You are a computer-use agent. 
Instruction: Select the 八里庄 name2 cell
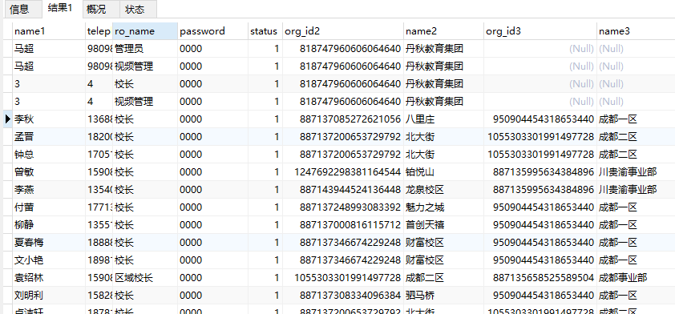pos(444,119)
